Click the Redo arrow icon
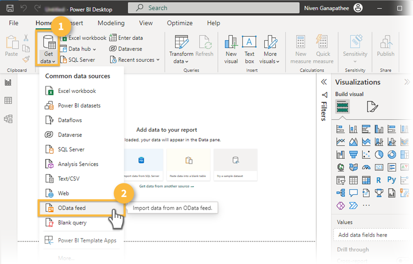The height and width of the screenshot is (264, 413). [x=37, y=8]
